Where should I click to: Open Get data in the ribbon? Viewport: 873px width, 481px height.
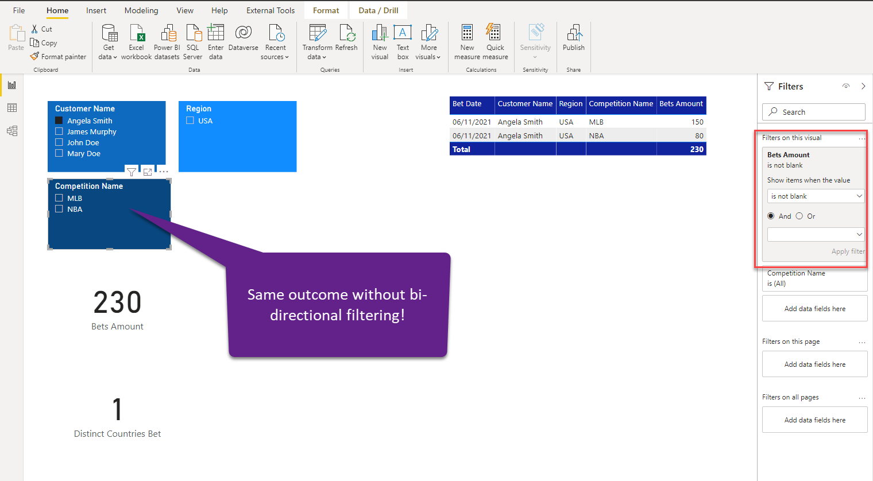(x=108, y=41)
